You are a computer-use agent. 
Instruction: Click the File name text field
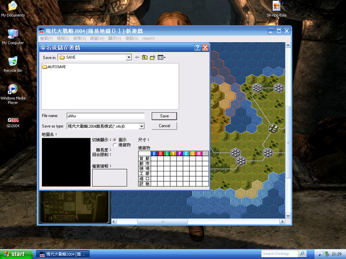(106, 116)
